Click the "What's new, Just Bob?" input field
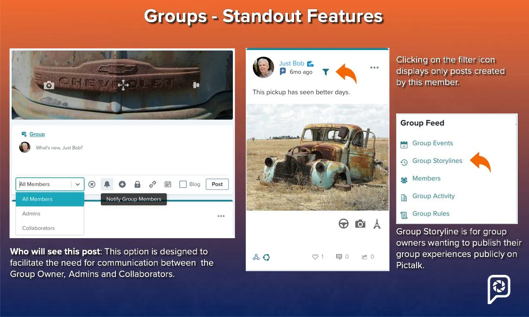This screenshot has height=317, width=529. (x=60, y=148)
